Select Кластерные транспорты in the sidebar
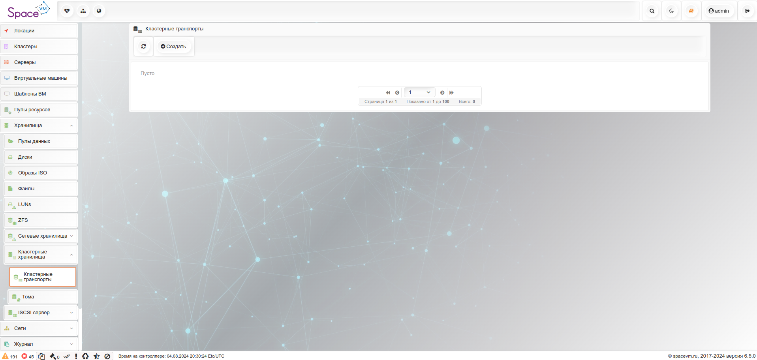Screen dimensions: 757x360 tap(43, 277)
